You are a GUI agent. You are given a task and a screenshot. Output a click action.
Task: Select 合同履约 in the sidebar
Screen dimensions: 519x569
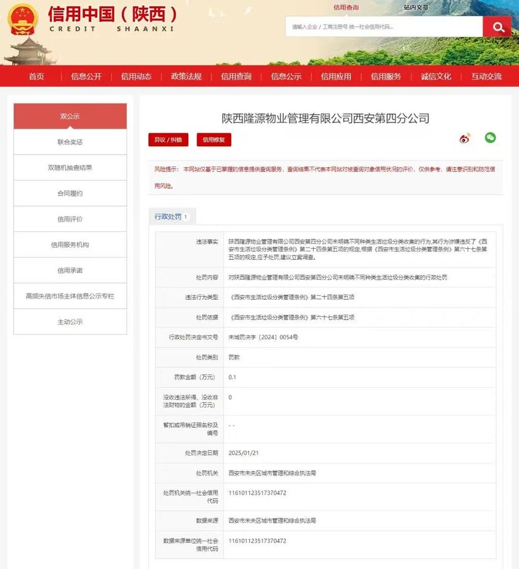70,193
